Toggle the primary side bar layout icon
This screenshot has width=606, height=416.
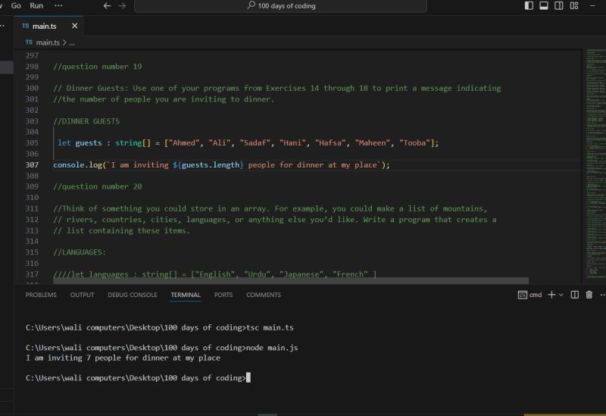tap(529, 5)
